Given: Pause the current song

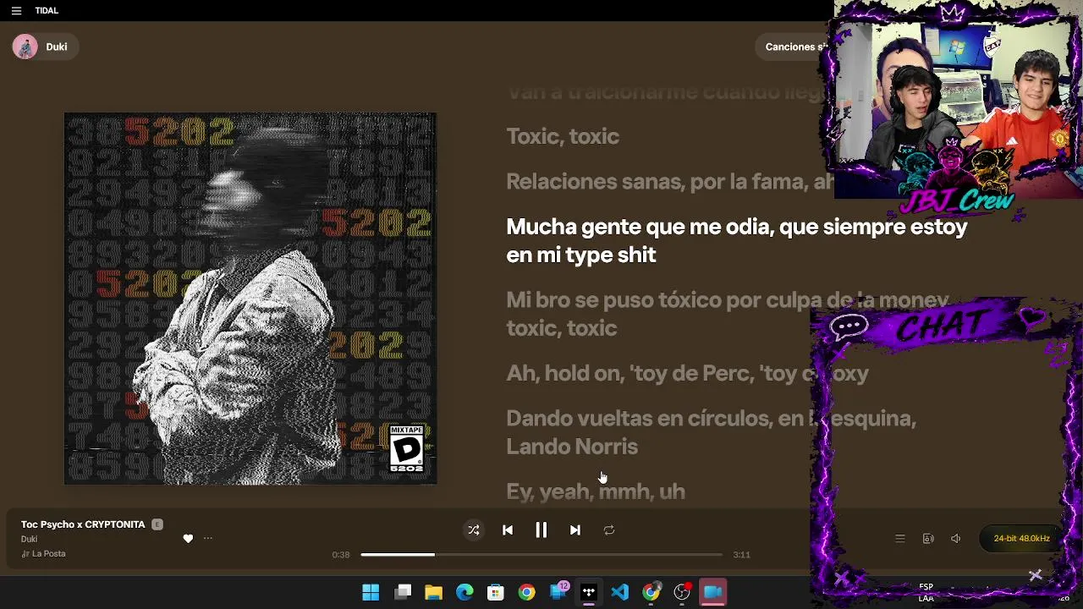Looking at the screenshot, I should click(541, 530).
